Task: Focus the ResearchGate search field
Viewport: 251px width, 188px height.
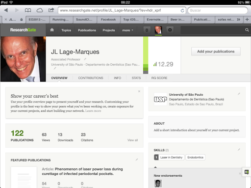Action: pos(212,30)
